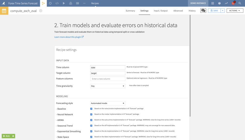Switch to the Input / Output tab
245x140 pixels.
click(161, 11)
